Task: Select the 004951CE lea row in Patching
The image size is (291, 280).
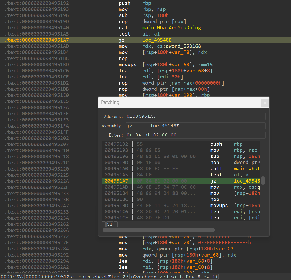Action: pyautogui.click(x=181, y=218)
